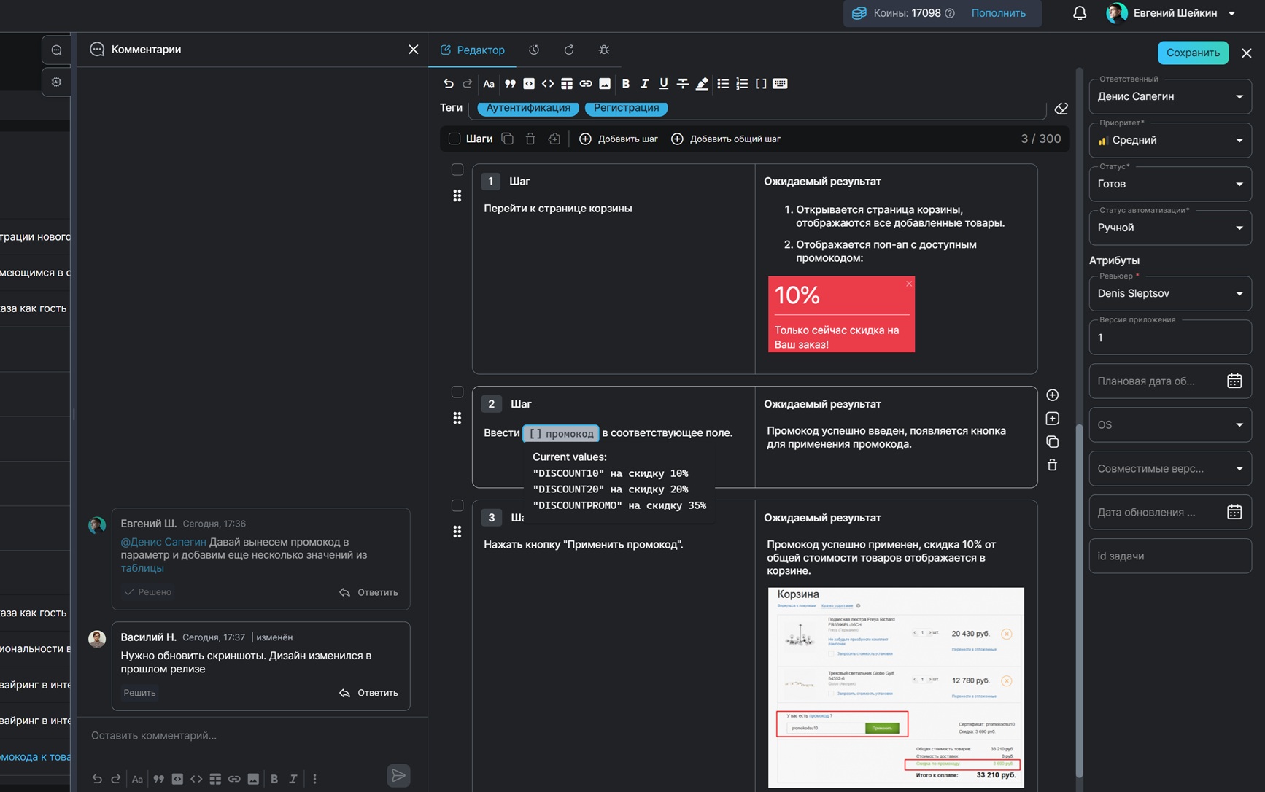Toggle underline in editor toolbar

click(663, 83)
